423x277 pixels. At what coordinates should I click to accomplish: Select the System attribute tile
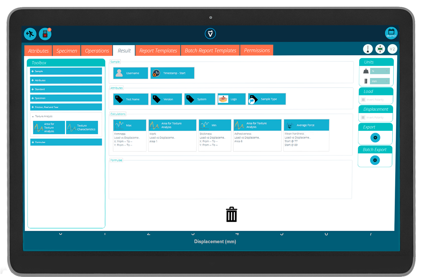coord(200,99)
